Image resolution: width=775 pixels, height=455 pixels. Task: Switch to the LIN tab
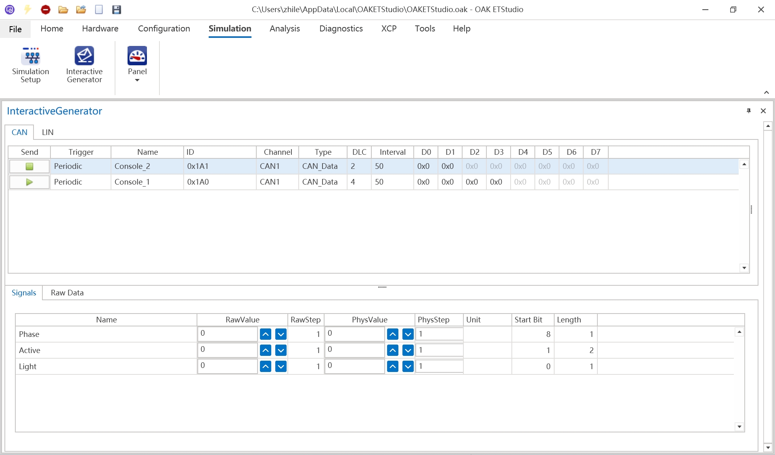tap(48, 132)
